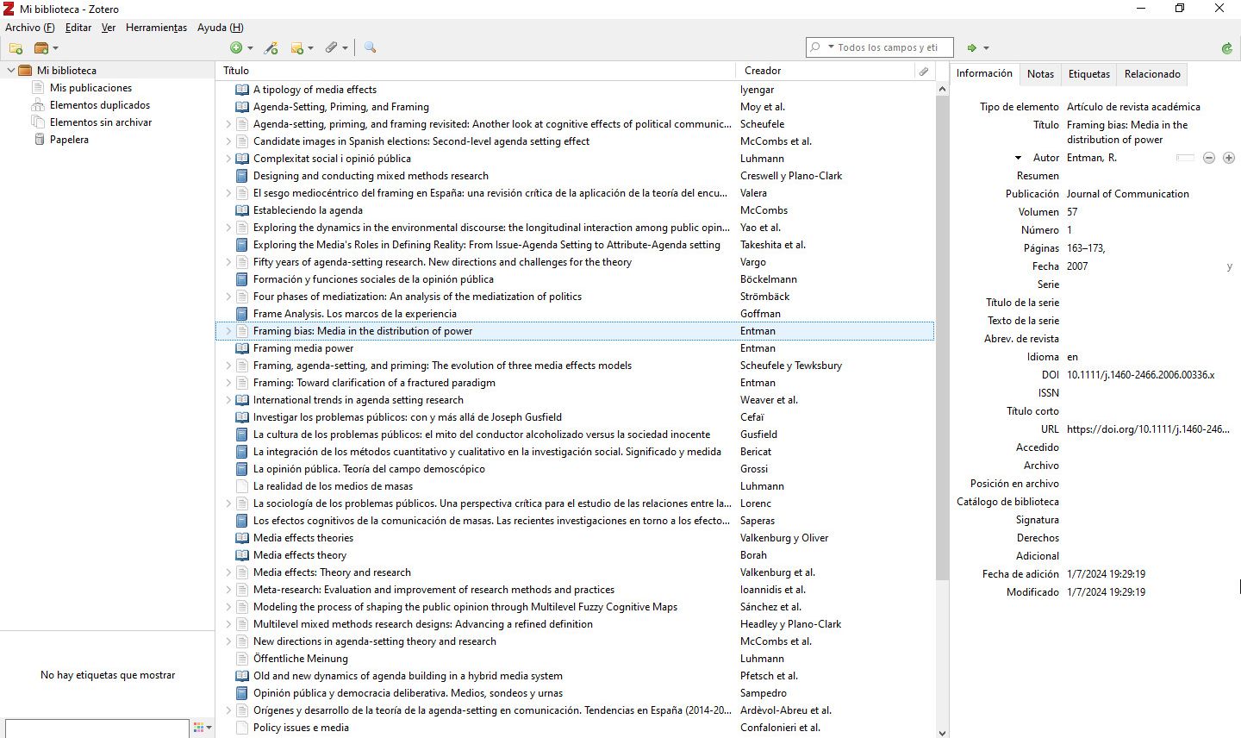Click the green Sync refresh icon
Screen dimensions: 1241x738
[x=1226, y=48]
